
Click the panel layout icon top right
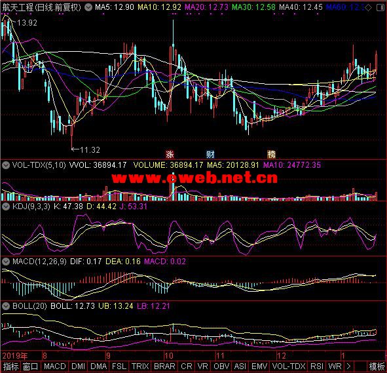(380, 8)
